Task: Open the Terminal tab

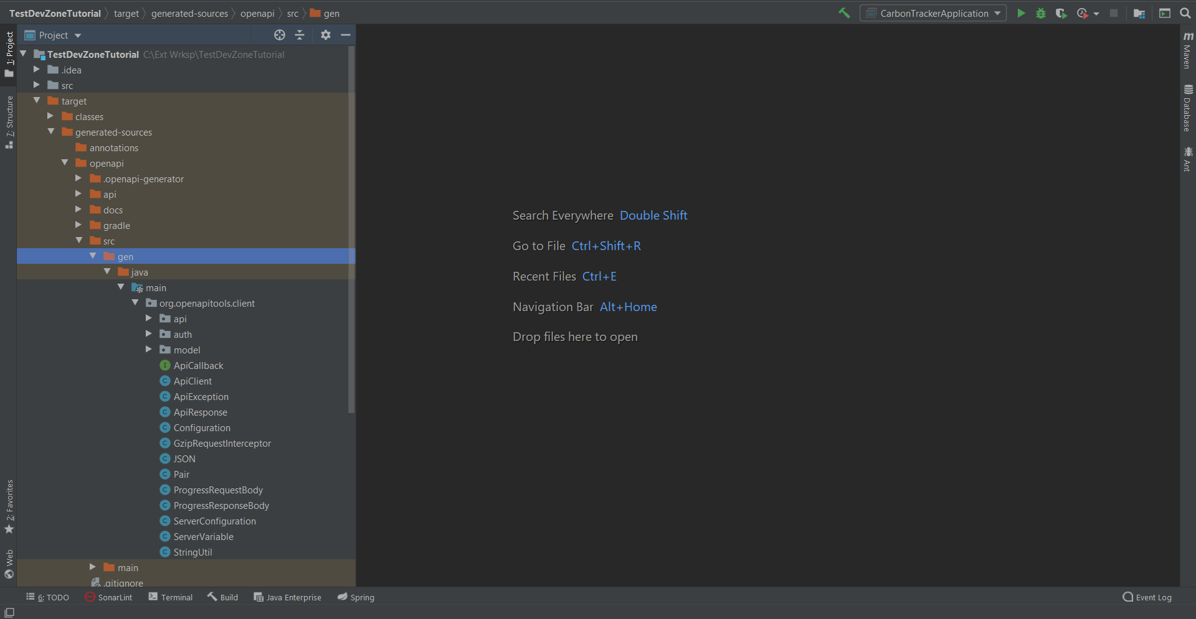Action: pos(171,597)
